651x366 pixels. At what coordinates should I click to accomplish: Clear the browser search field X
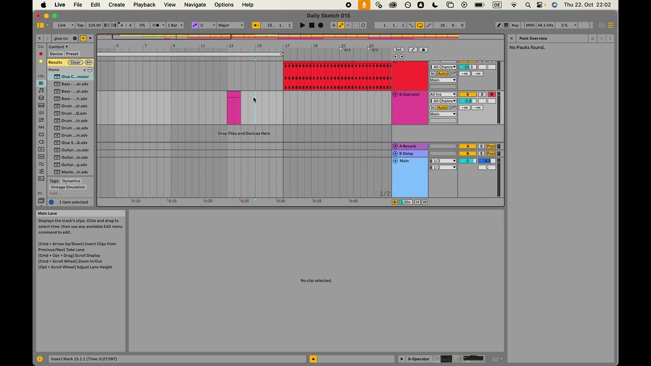click(75, 38)
